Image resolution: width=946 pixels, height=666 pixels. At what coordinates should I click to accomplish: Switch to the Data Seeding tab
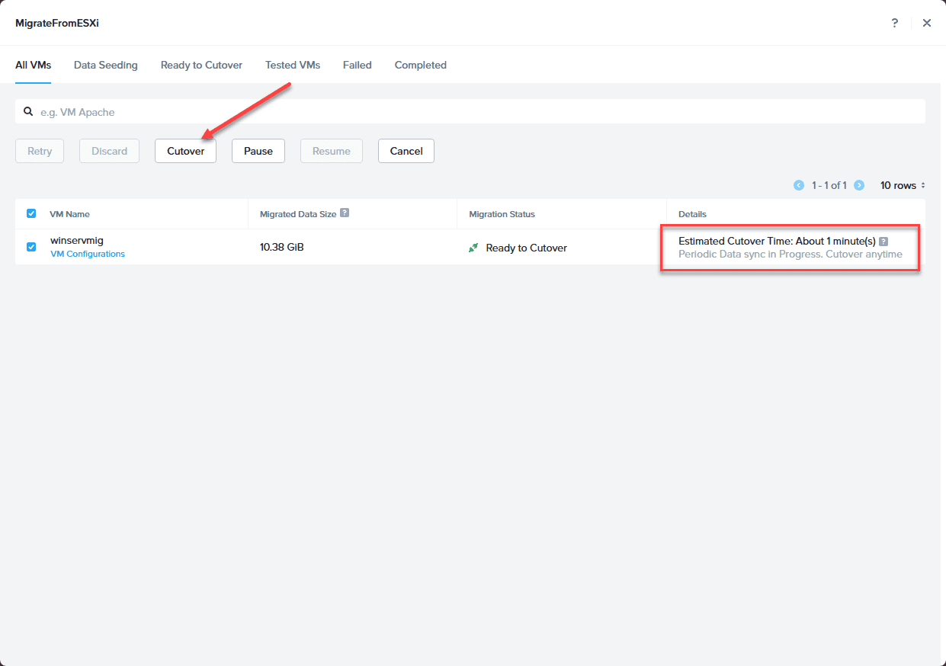pyautogui.click(x=106, y=65)
